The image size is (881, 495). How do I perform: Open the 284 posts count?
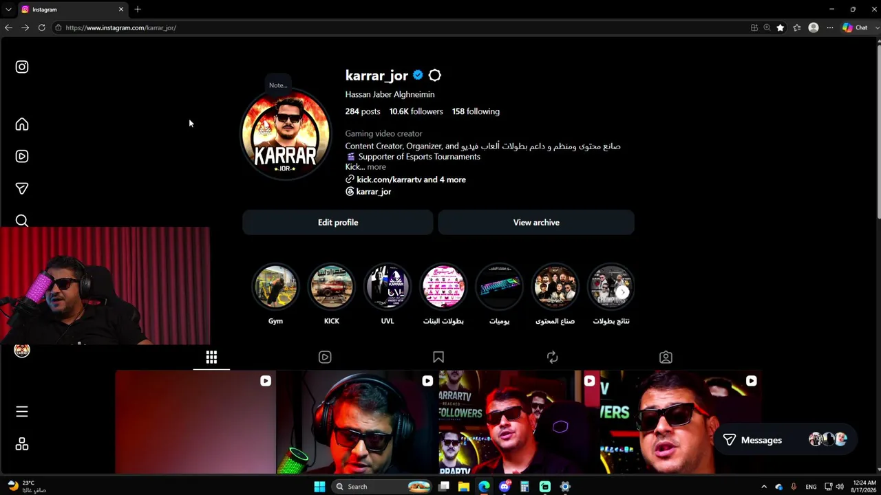(363, 111)
